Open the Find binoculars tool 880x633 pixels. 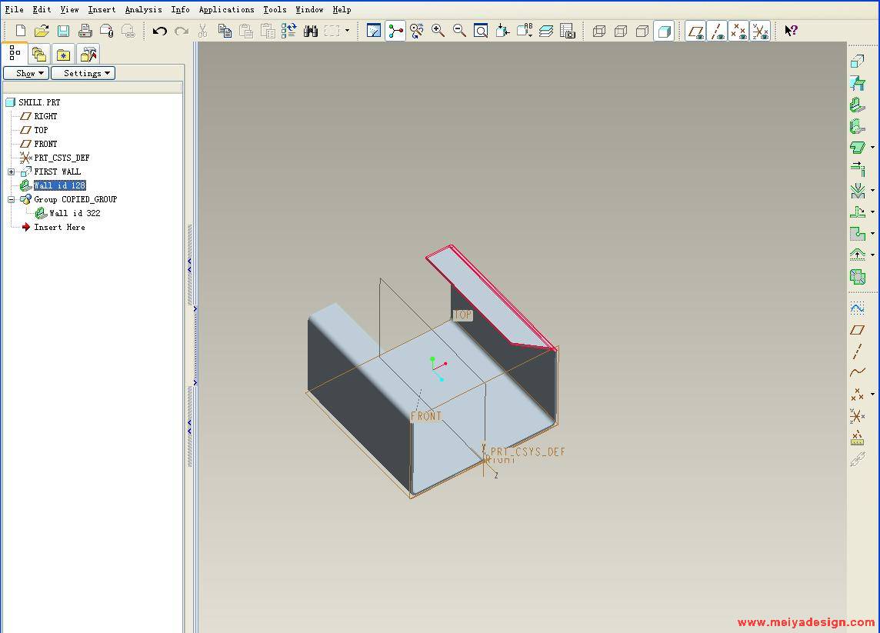tap(311, 31)
